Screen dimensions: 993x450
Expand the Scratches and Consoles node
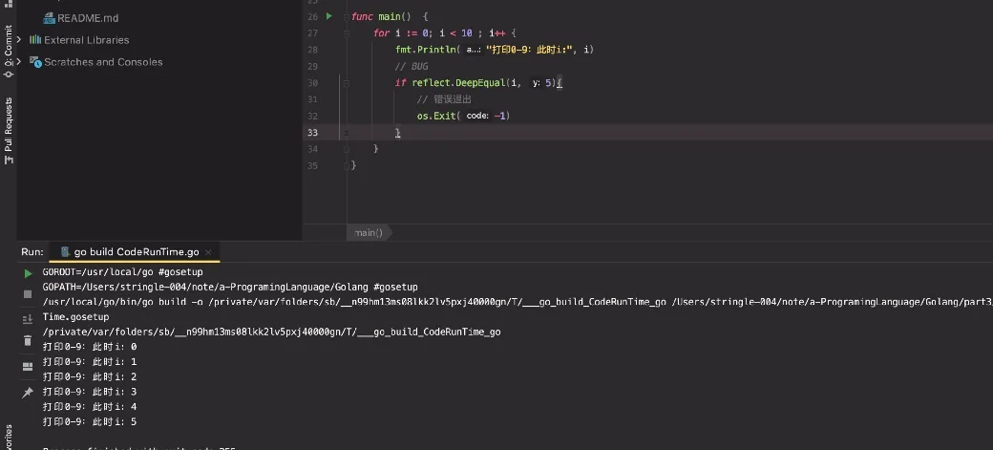[19, 61]
